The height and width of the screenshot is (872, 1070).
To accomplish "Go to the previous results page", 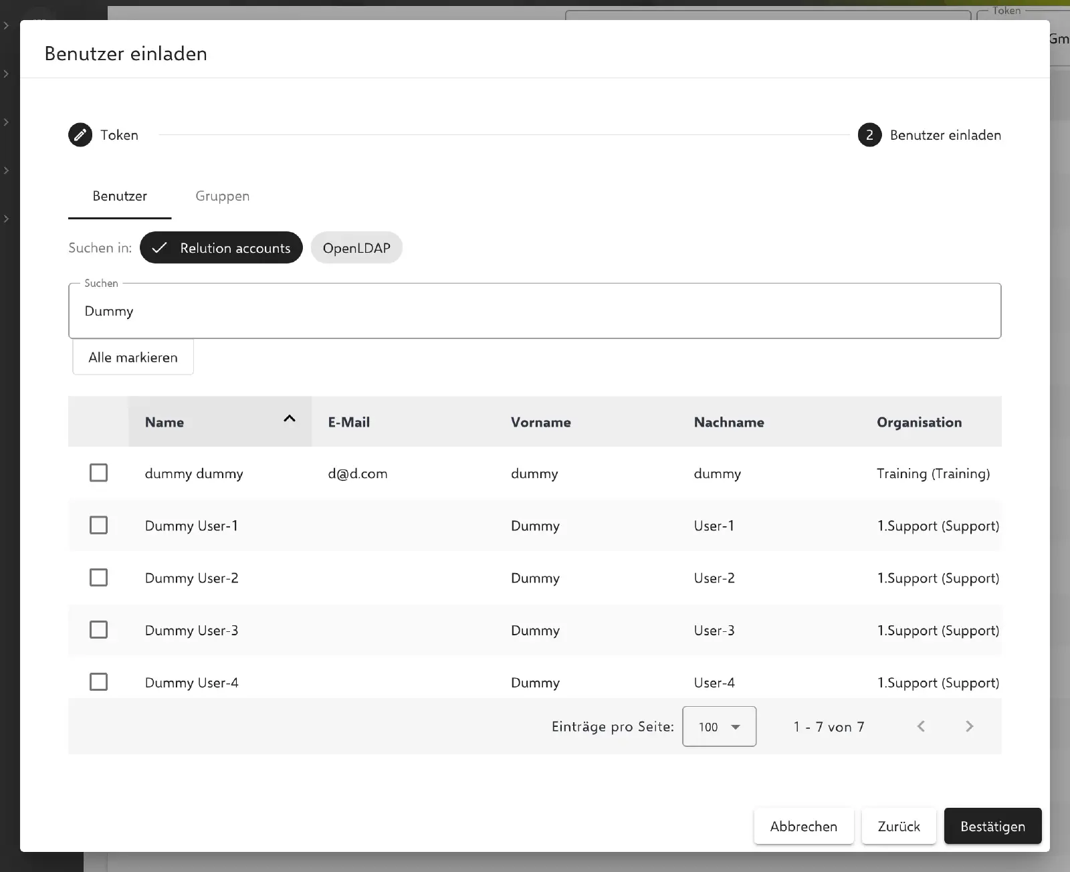I will 921,726.
